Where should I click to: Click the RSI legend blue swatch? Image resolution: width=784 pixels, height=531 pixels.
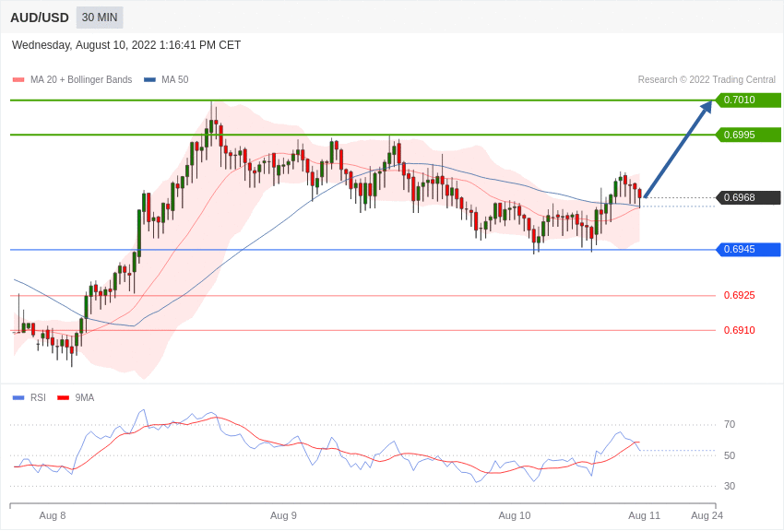pos(18,397)
